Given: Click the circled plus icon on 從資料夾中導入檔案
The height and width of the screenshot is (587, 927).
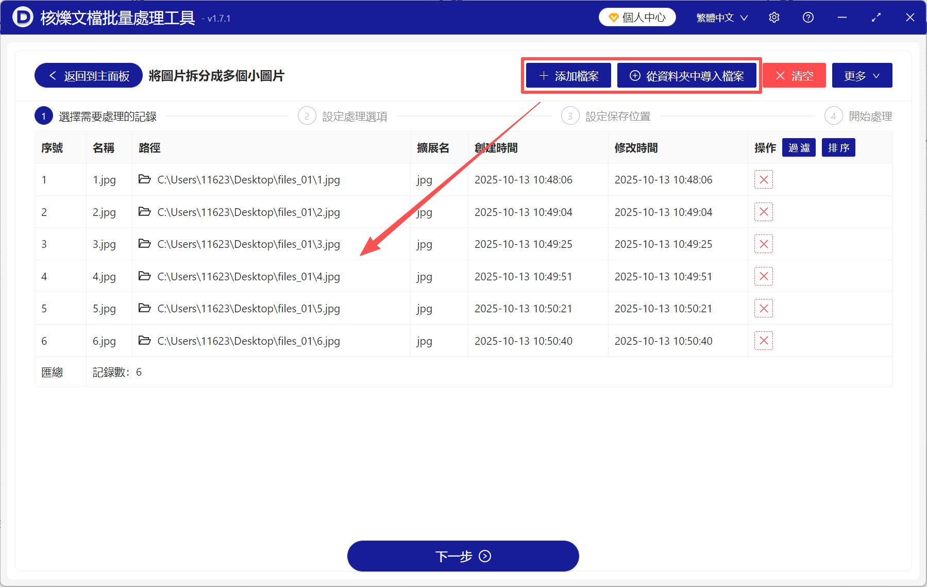Looking at the screenshot, I should 634,75.
